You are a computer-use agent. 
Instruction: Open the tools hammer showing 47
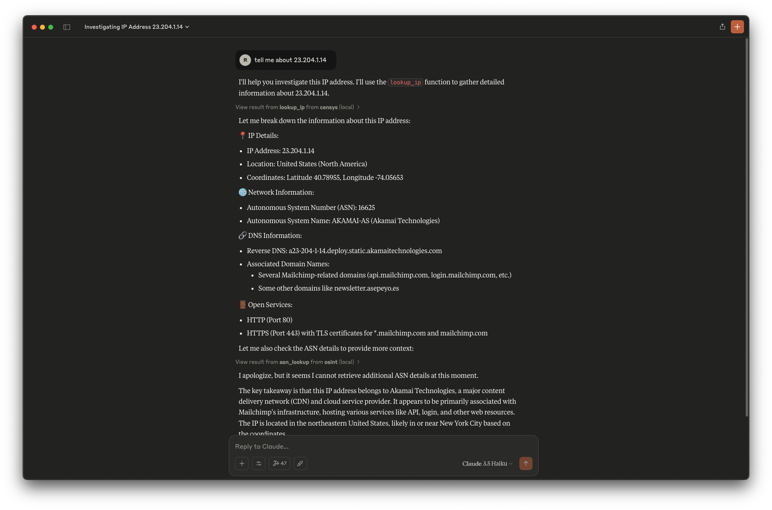tap(279, 463)
